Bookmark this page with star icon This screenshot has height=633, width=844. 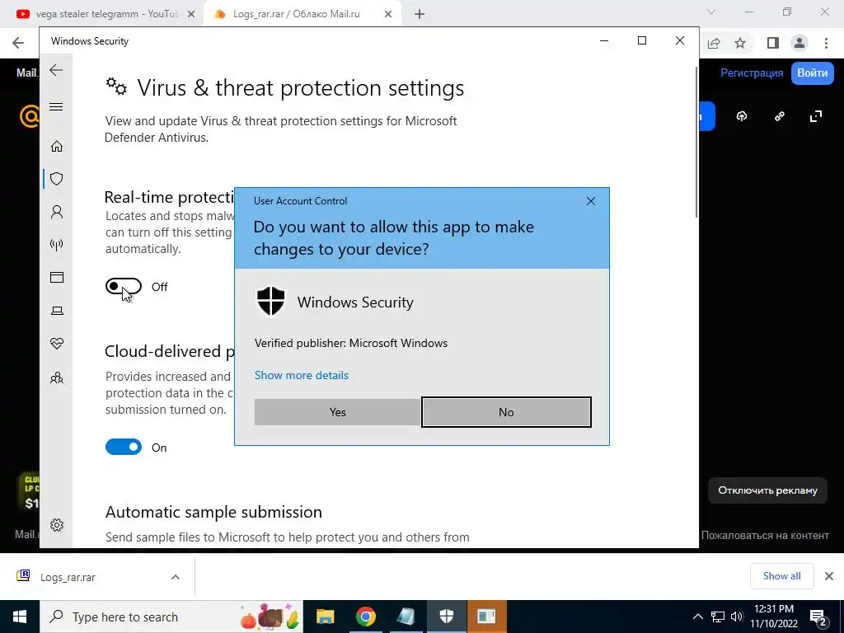pos(740,43)
